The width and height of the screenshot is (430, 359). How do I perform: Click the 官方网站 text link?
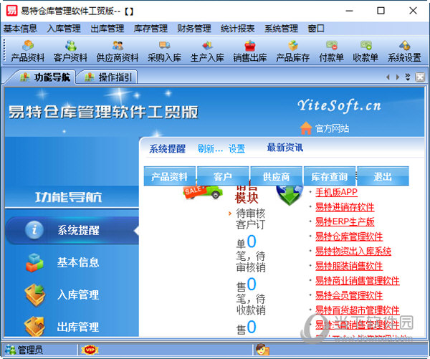(332, 128)
